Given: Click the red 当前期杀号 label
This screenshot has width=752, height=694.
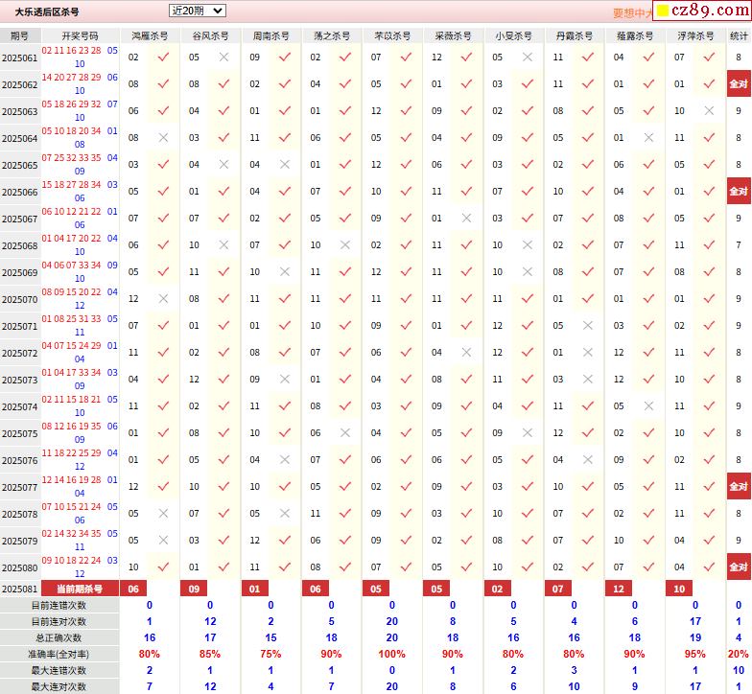Looking at the screenshot, I should tap(81, 589).
